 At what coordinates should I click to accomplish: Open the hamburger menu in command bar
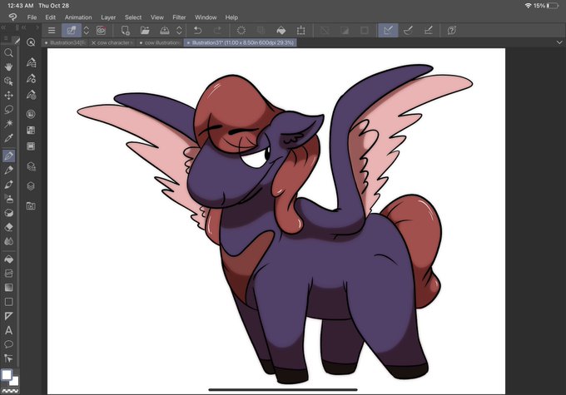tap(52, 30)
